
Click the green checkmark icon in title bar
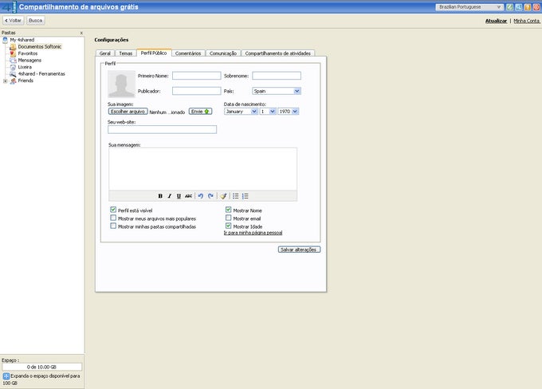(509, 7)
